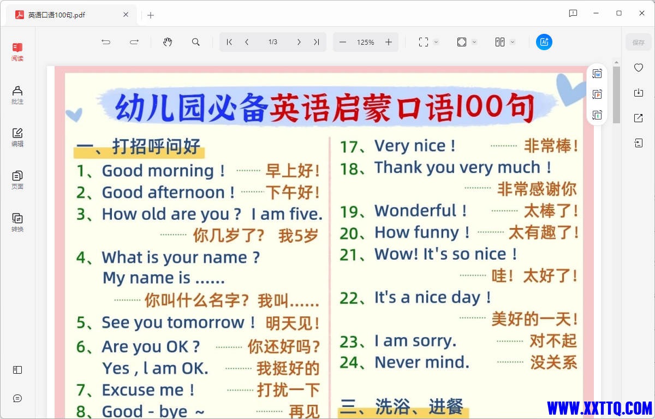Click the 保存 save button
Viewport: 655px width, 419px height.
point(639,42)
